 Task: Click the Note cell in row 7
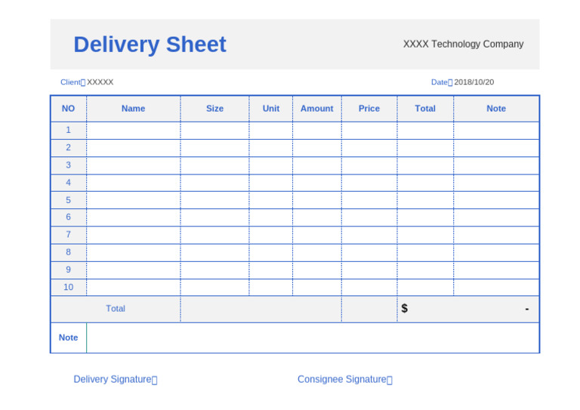tap(496, 235)
